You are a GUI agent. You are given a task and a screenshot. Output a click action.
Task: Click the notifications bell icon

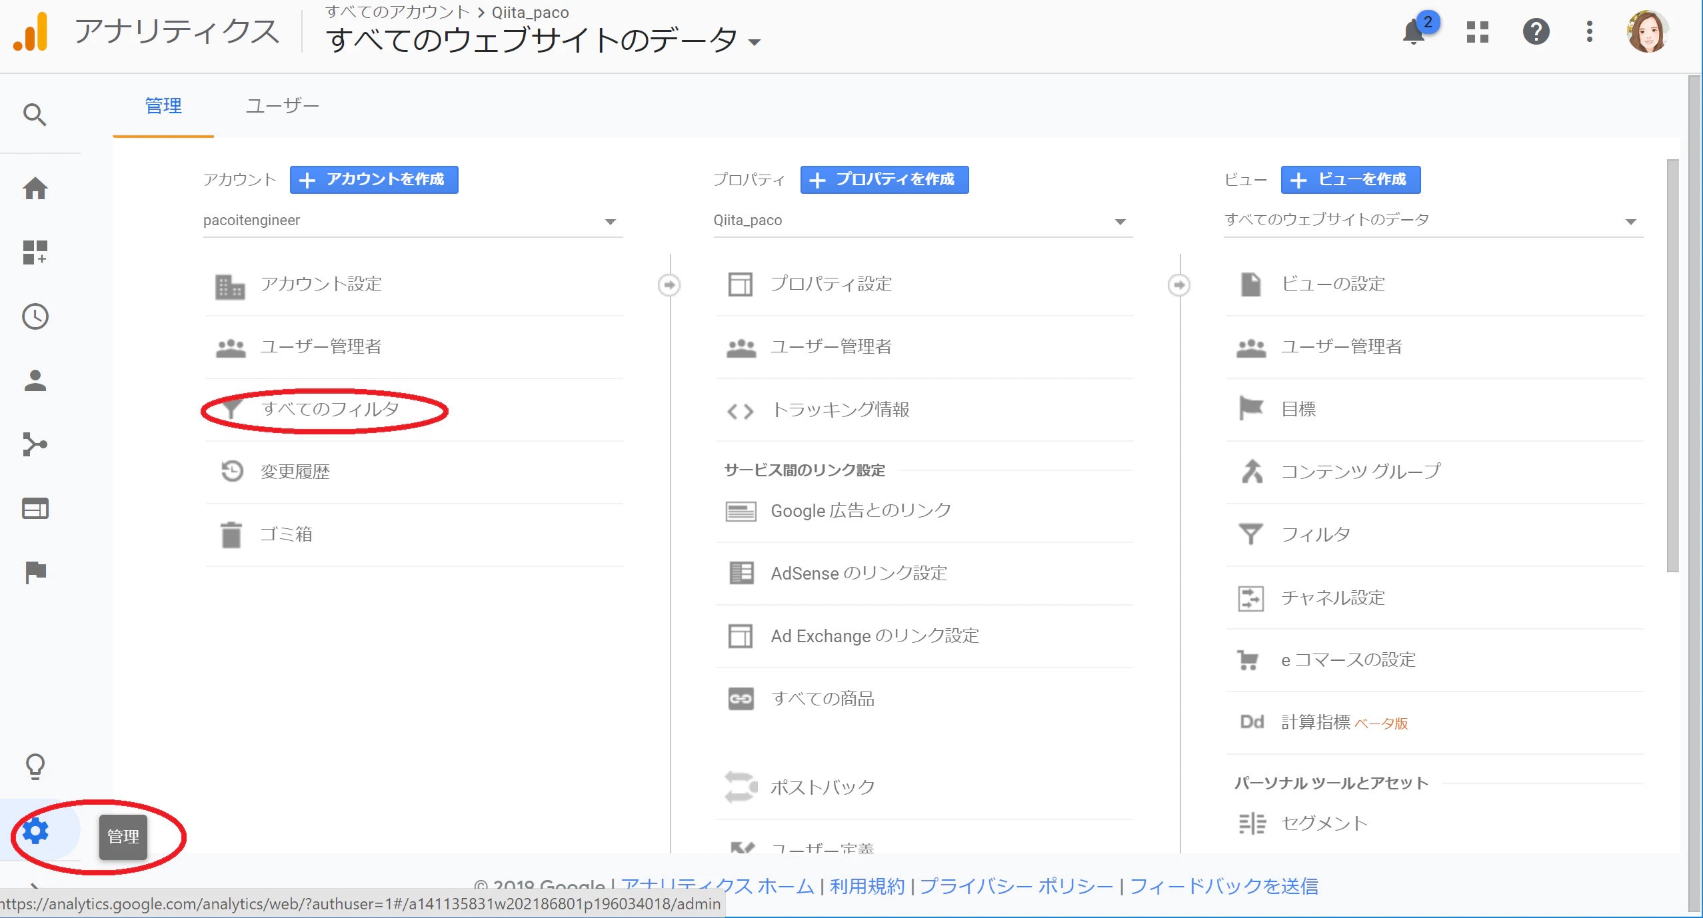(1413, 32)
